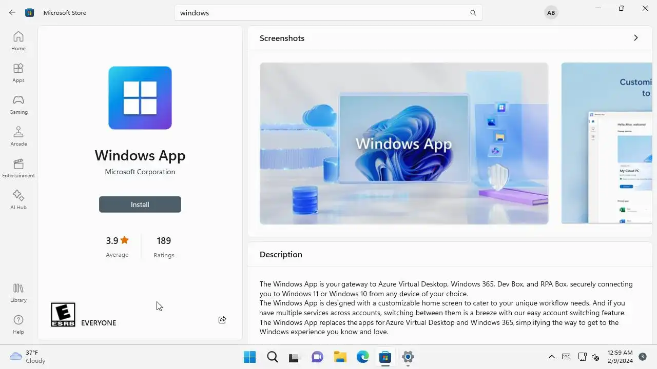
Task: Launch Microsoft Edge from taskbar
Action: pos(362,357)
